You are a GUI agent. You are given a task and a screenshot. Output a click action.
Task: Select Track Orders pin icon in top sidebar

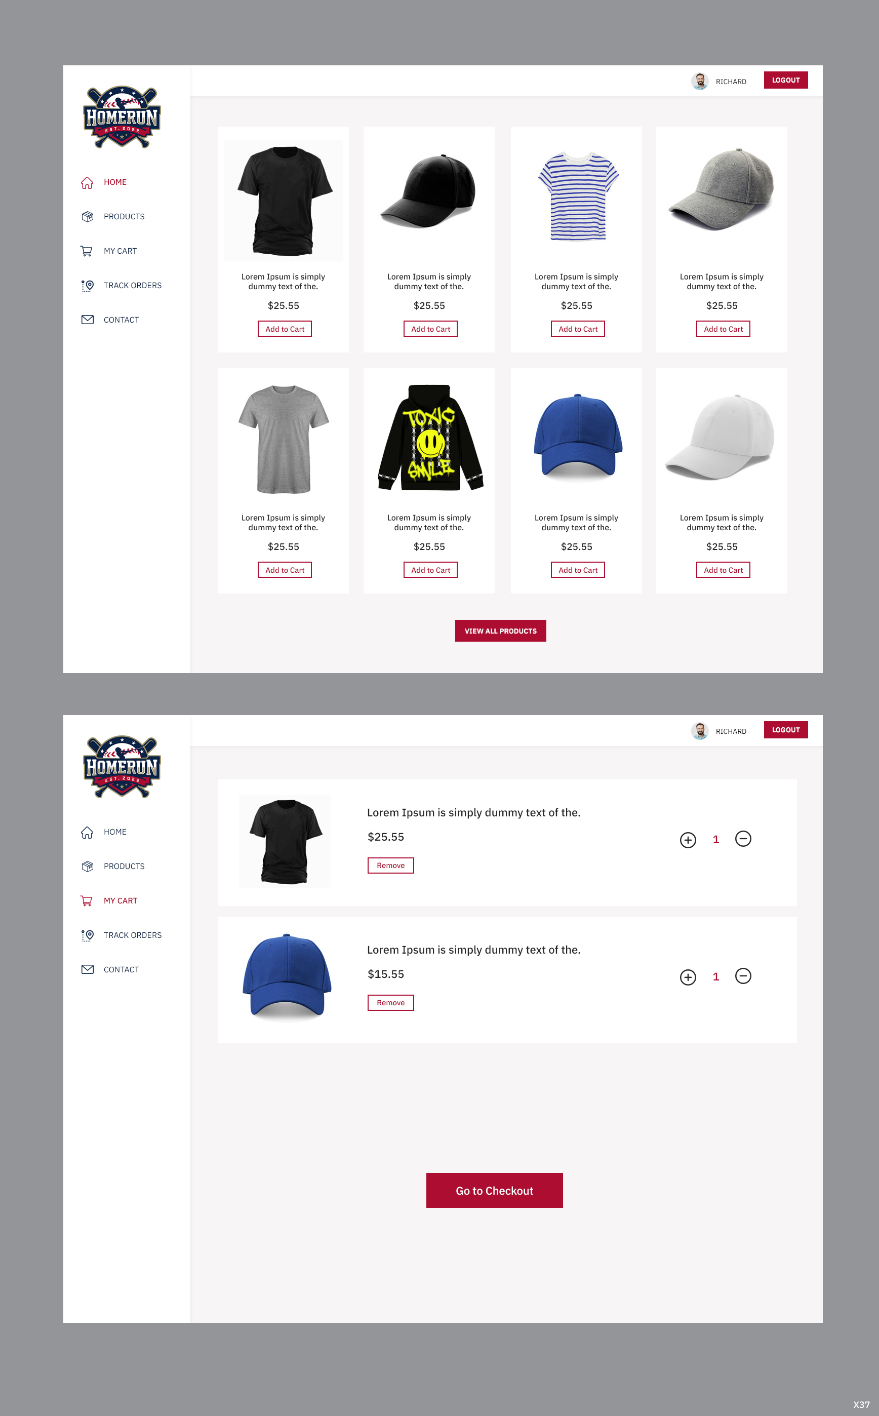(x=87, y=286)
